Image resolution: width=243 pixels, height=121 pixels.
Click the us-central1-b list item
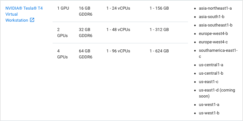coord(211,73)
